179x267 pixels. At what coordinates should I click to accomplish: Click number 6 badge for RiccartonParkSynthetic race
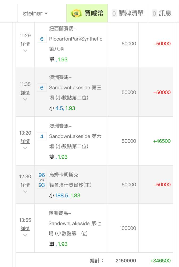click(42, 39)
